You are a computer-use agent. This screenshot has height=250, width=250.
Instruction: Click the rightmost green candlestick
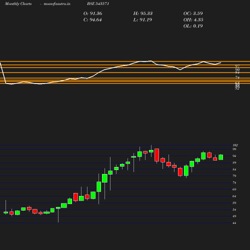coord(221,157)
